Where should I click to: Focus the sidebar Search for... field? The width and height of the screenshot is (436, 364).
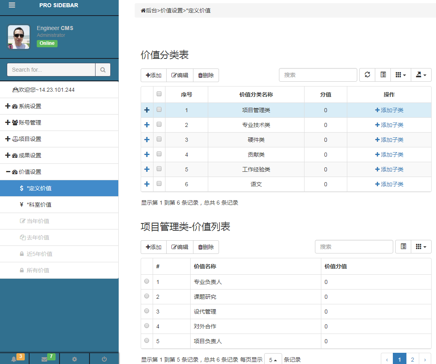51,70
